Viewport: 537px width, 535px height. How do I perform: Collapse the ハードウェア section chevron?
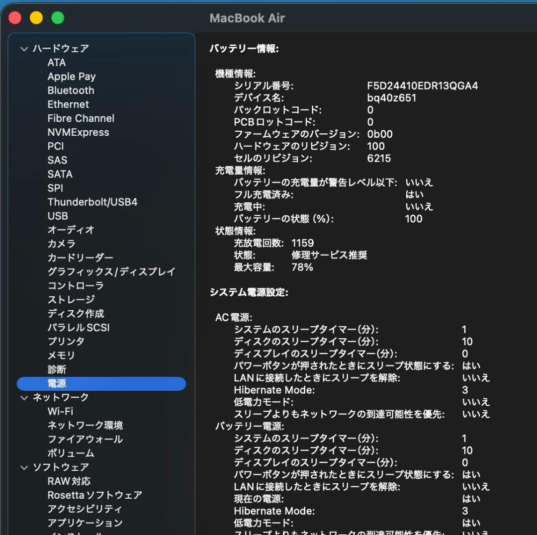(x=24, y=49)
